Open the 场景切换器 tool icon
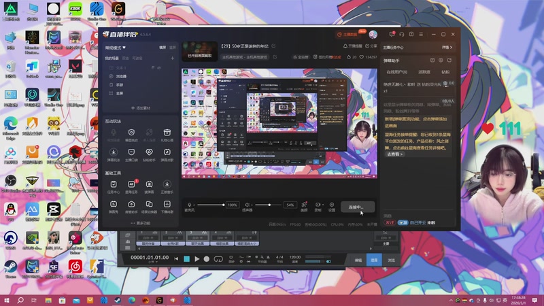The height and width of the screenshot is (306, 544). [x=149, y=204]
